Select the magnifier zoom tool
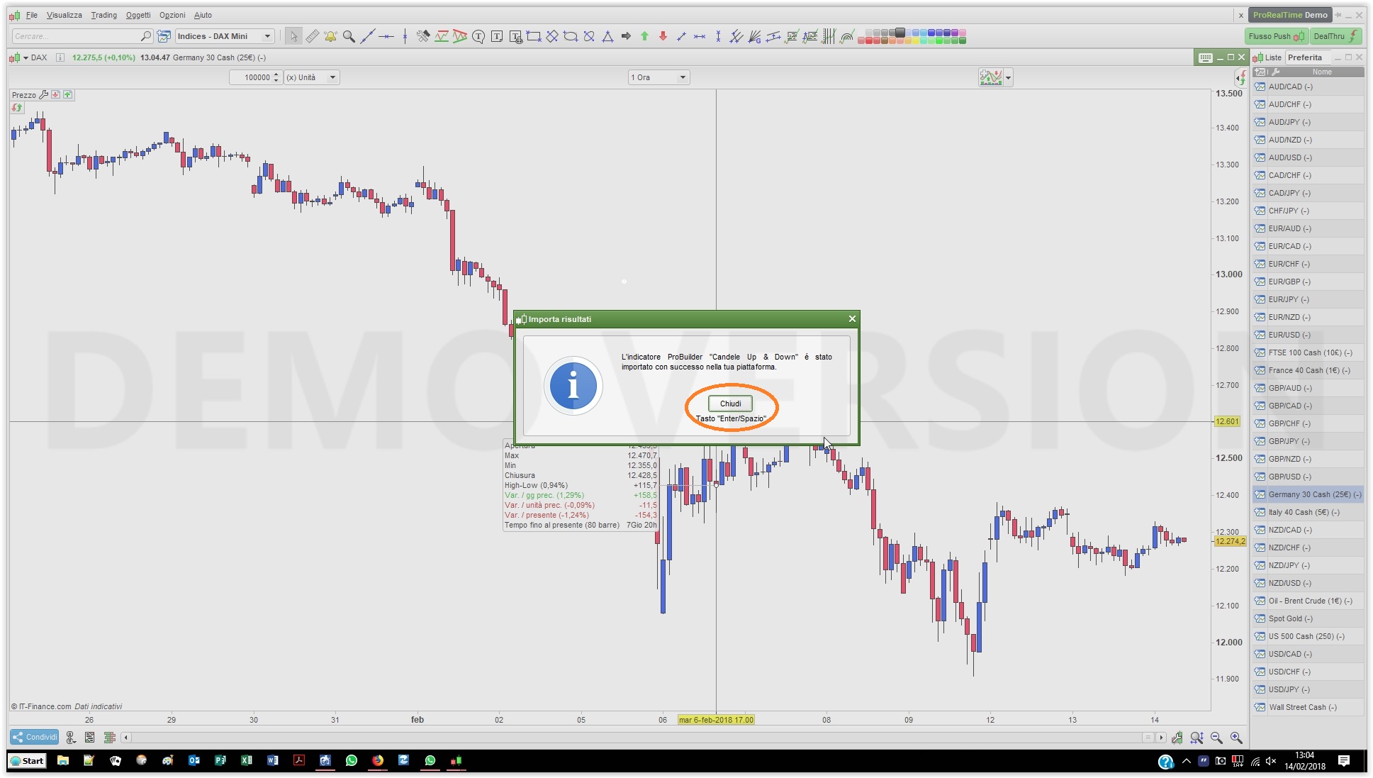The height and width of the screenshot is (778, 1373). [x=349, y=36]
